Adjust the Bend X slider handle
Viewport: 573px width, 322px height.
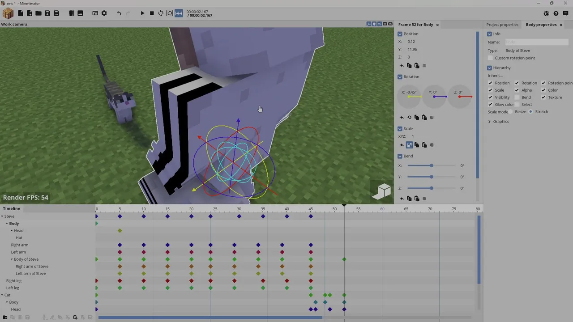pos(431,166)
